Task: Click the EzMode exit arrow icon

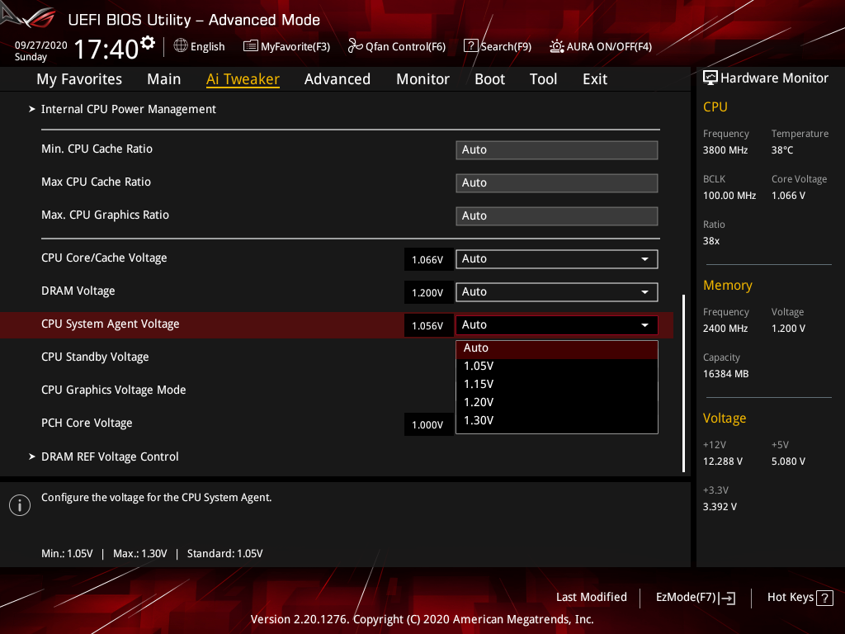Action: 728,598
